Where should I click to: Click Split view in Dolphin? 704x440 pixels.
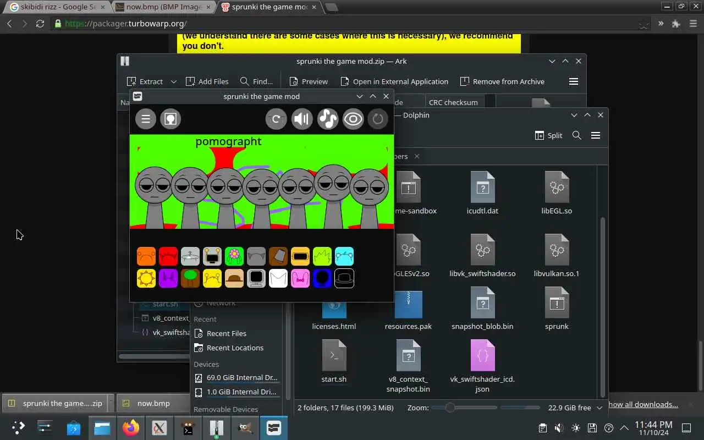[x=549, y=135]
